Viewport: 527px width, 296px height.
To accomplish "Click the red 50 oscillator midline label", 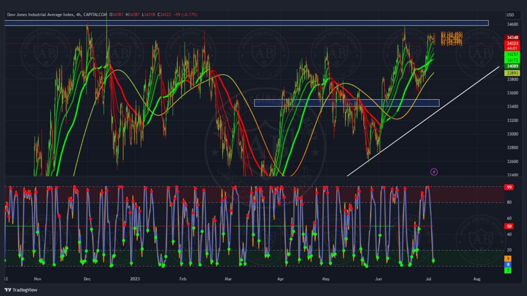I will coord(509,226).
